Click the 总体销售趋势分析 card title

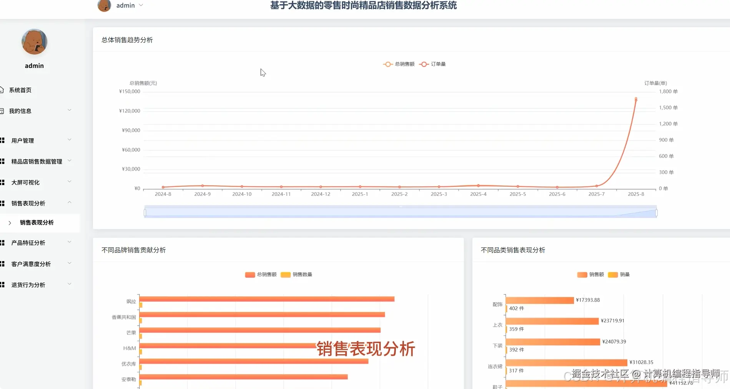pos(127,40)
